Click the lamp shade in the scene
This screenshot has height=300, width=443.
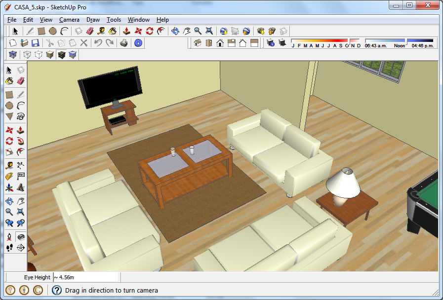(343, 183)
